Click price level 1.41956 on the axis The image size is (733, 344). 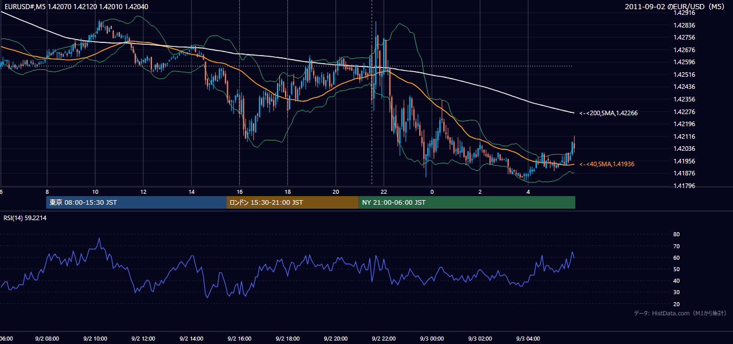tap(685, 161)
